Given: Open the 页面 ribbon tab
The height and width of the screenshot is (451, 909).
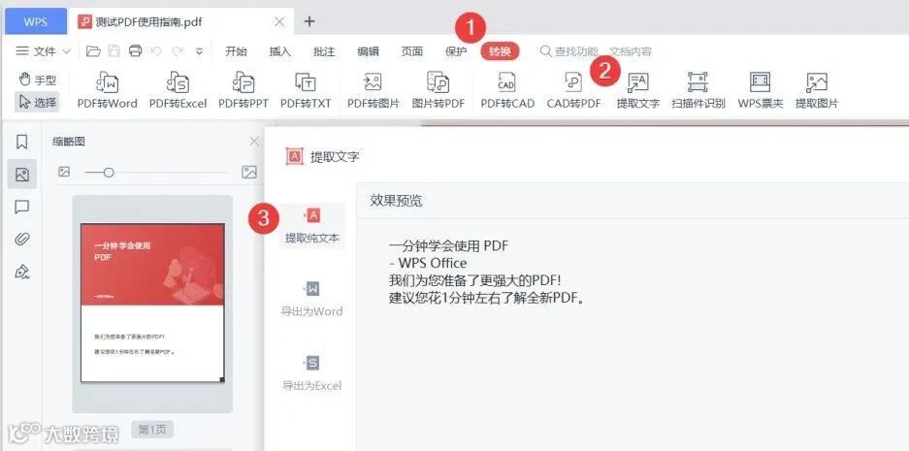Looking at the screenshot, I should (x=412, y=51).
